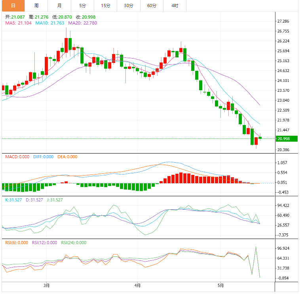The height and width of the screenshot is (294, 300).
Task: Switch to the 周 weekly tab
Action: pos(36,6)
